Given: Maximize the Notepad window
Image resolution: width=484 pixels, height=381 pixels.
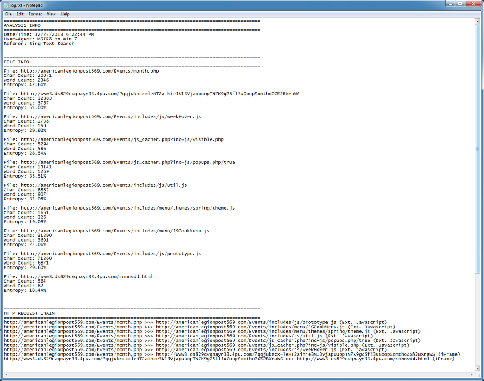Looking at the screenshot, I should (x=460, y=4).
